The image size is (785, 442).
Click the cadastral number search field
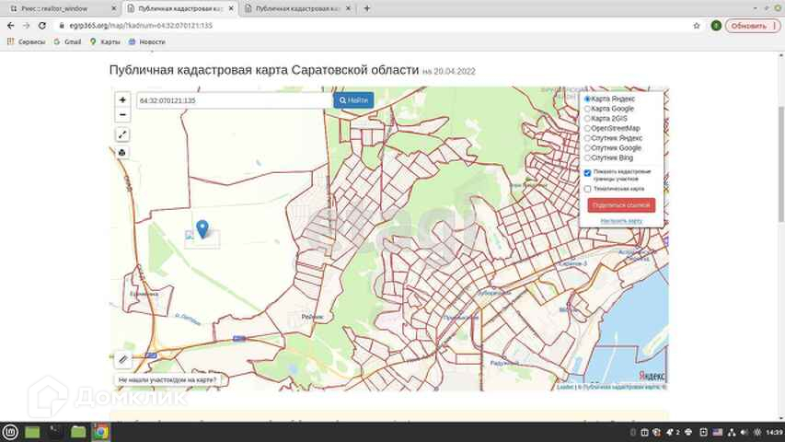pyautogui.click(x=234, y=99)
